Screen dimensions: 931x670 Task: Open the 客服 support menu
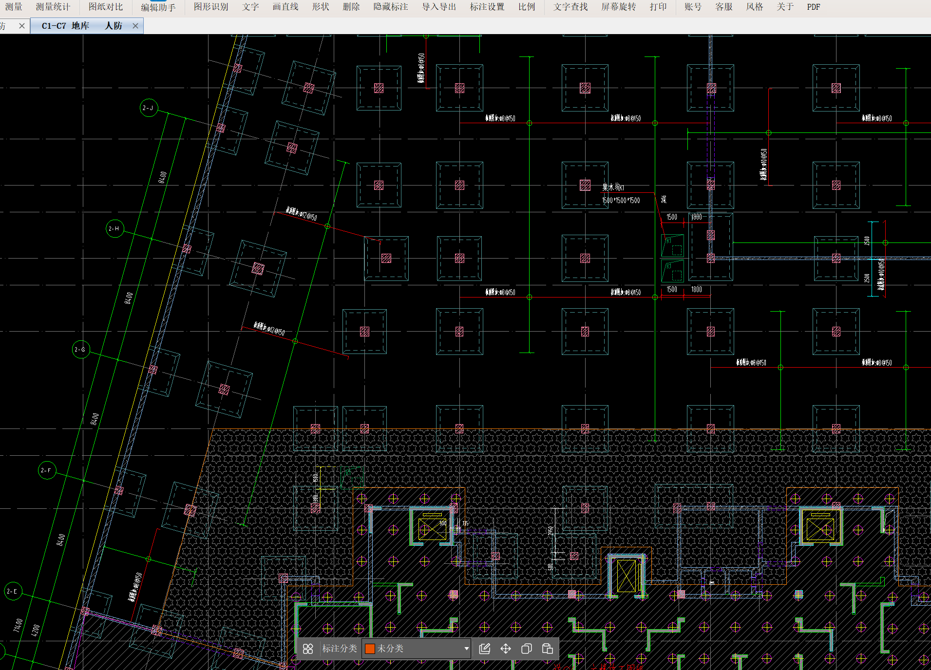pos(724,7)
